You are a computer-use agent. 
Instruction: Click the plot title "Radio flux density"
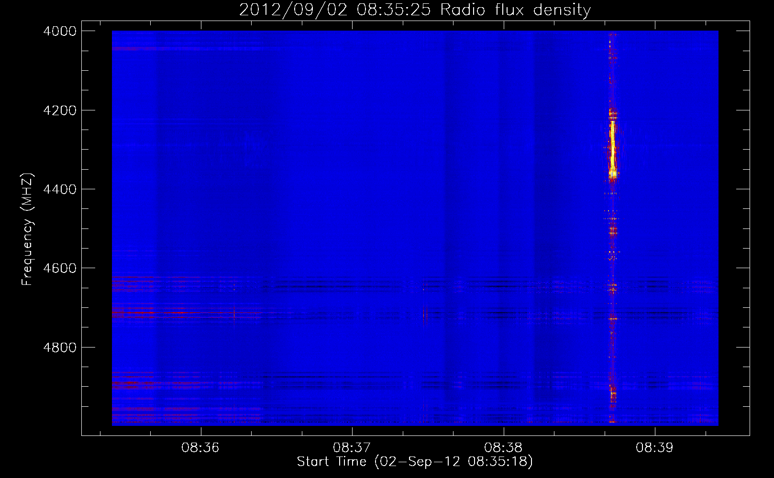click(x=515, y=10)
